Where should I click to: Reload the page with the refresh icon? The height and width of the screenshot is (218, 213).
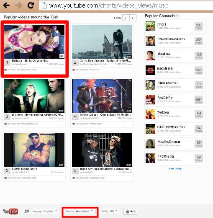(31, 5)
